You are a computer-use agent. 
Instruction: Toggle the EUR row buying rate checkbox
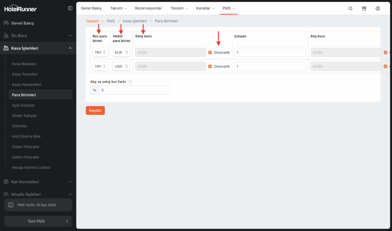tap(385, 52)
